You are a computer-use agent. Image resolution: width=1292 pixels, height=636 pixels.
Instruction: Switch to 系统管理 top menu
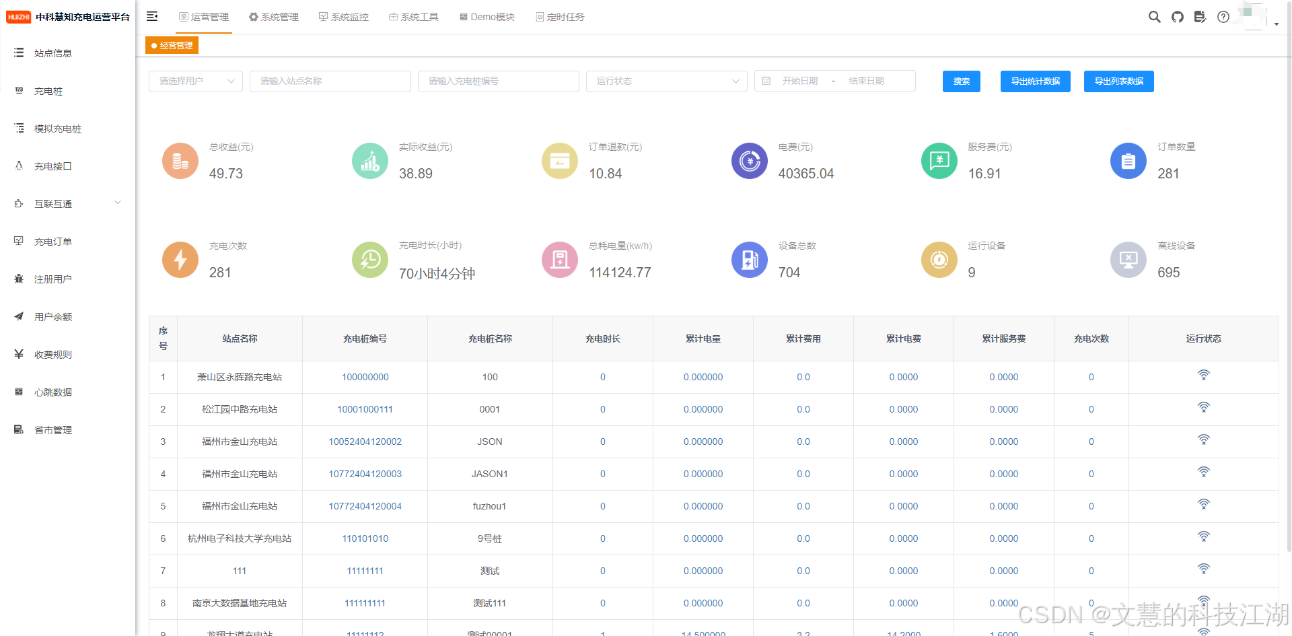(273, 17)
